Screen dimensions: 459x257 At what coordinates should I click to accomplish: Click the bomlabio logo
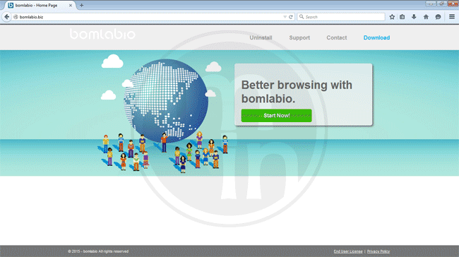click(x=102, y=34)
